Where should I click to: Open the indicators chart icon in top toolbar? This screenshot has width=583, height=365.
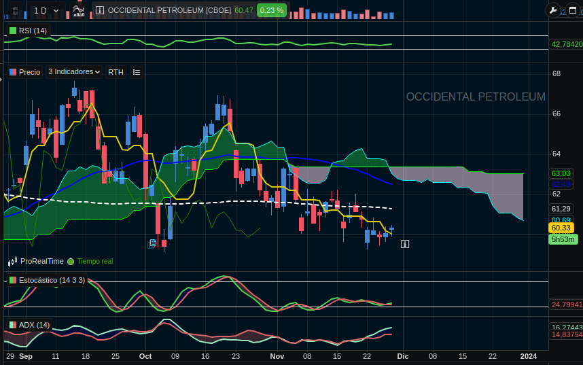tap(79, 10)
